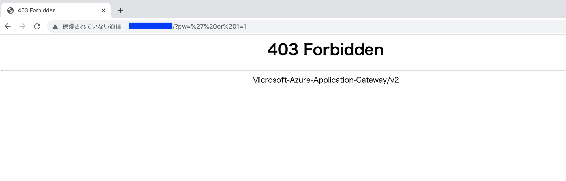Screen dimensions: 566x181
Task: Open the not-secure warning triangle icon
Action: pyautogui.click(x=55, y=27)
